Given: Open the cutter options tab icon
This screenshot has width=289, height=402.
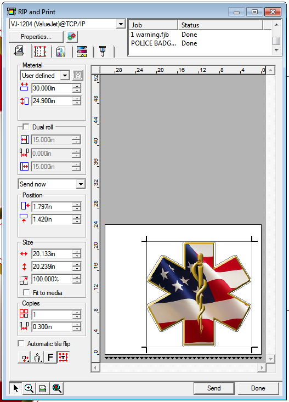Looking at the screenshot, I should click(103, 52).
